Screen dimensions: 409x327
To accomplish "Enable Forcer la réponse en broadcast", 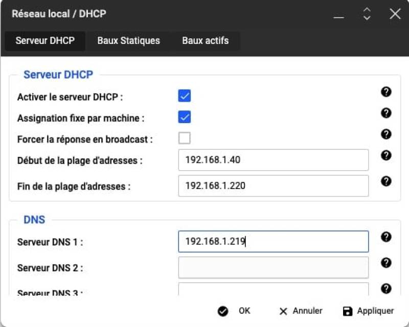I will 185,138.
